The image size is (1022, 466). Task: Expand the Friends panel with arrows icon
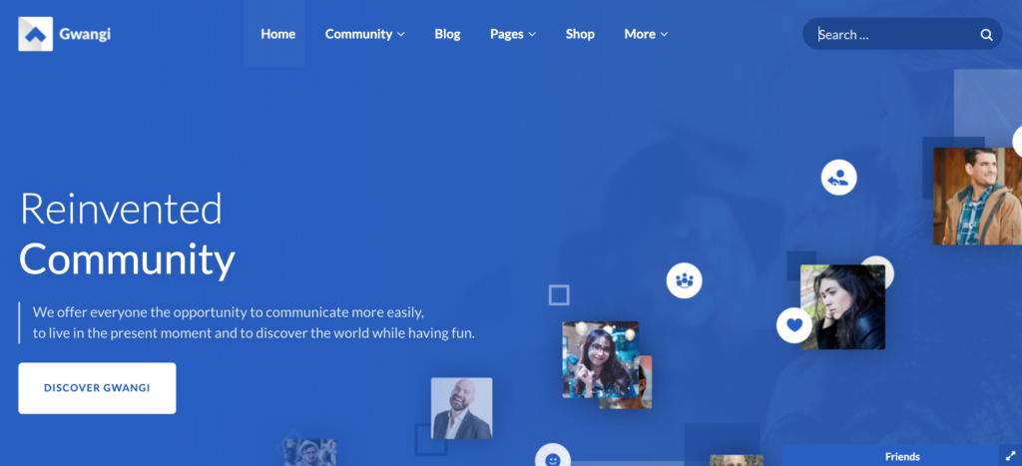[1010, 456]
